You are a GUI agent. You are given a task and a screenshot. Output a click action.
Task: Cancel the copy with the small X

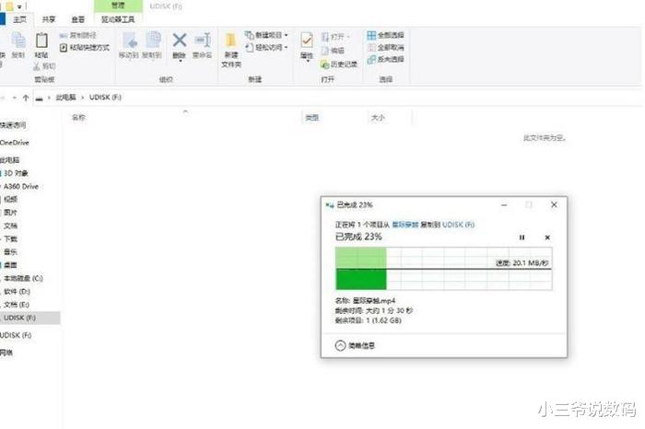(547, 238)
